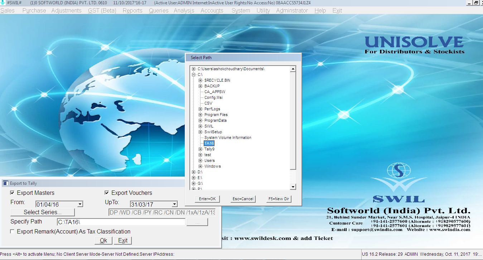Click the browse (...) button beside Specify Path
Image resolution: width=483 pixels, height=260 pixels.
pos(197,222)
